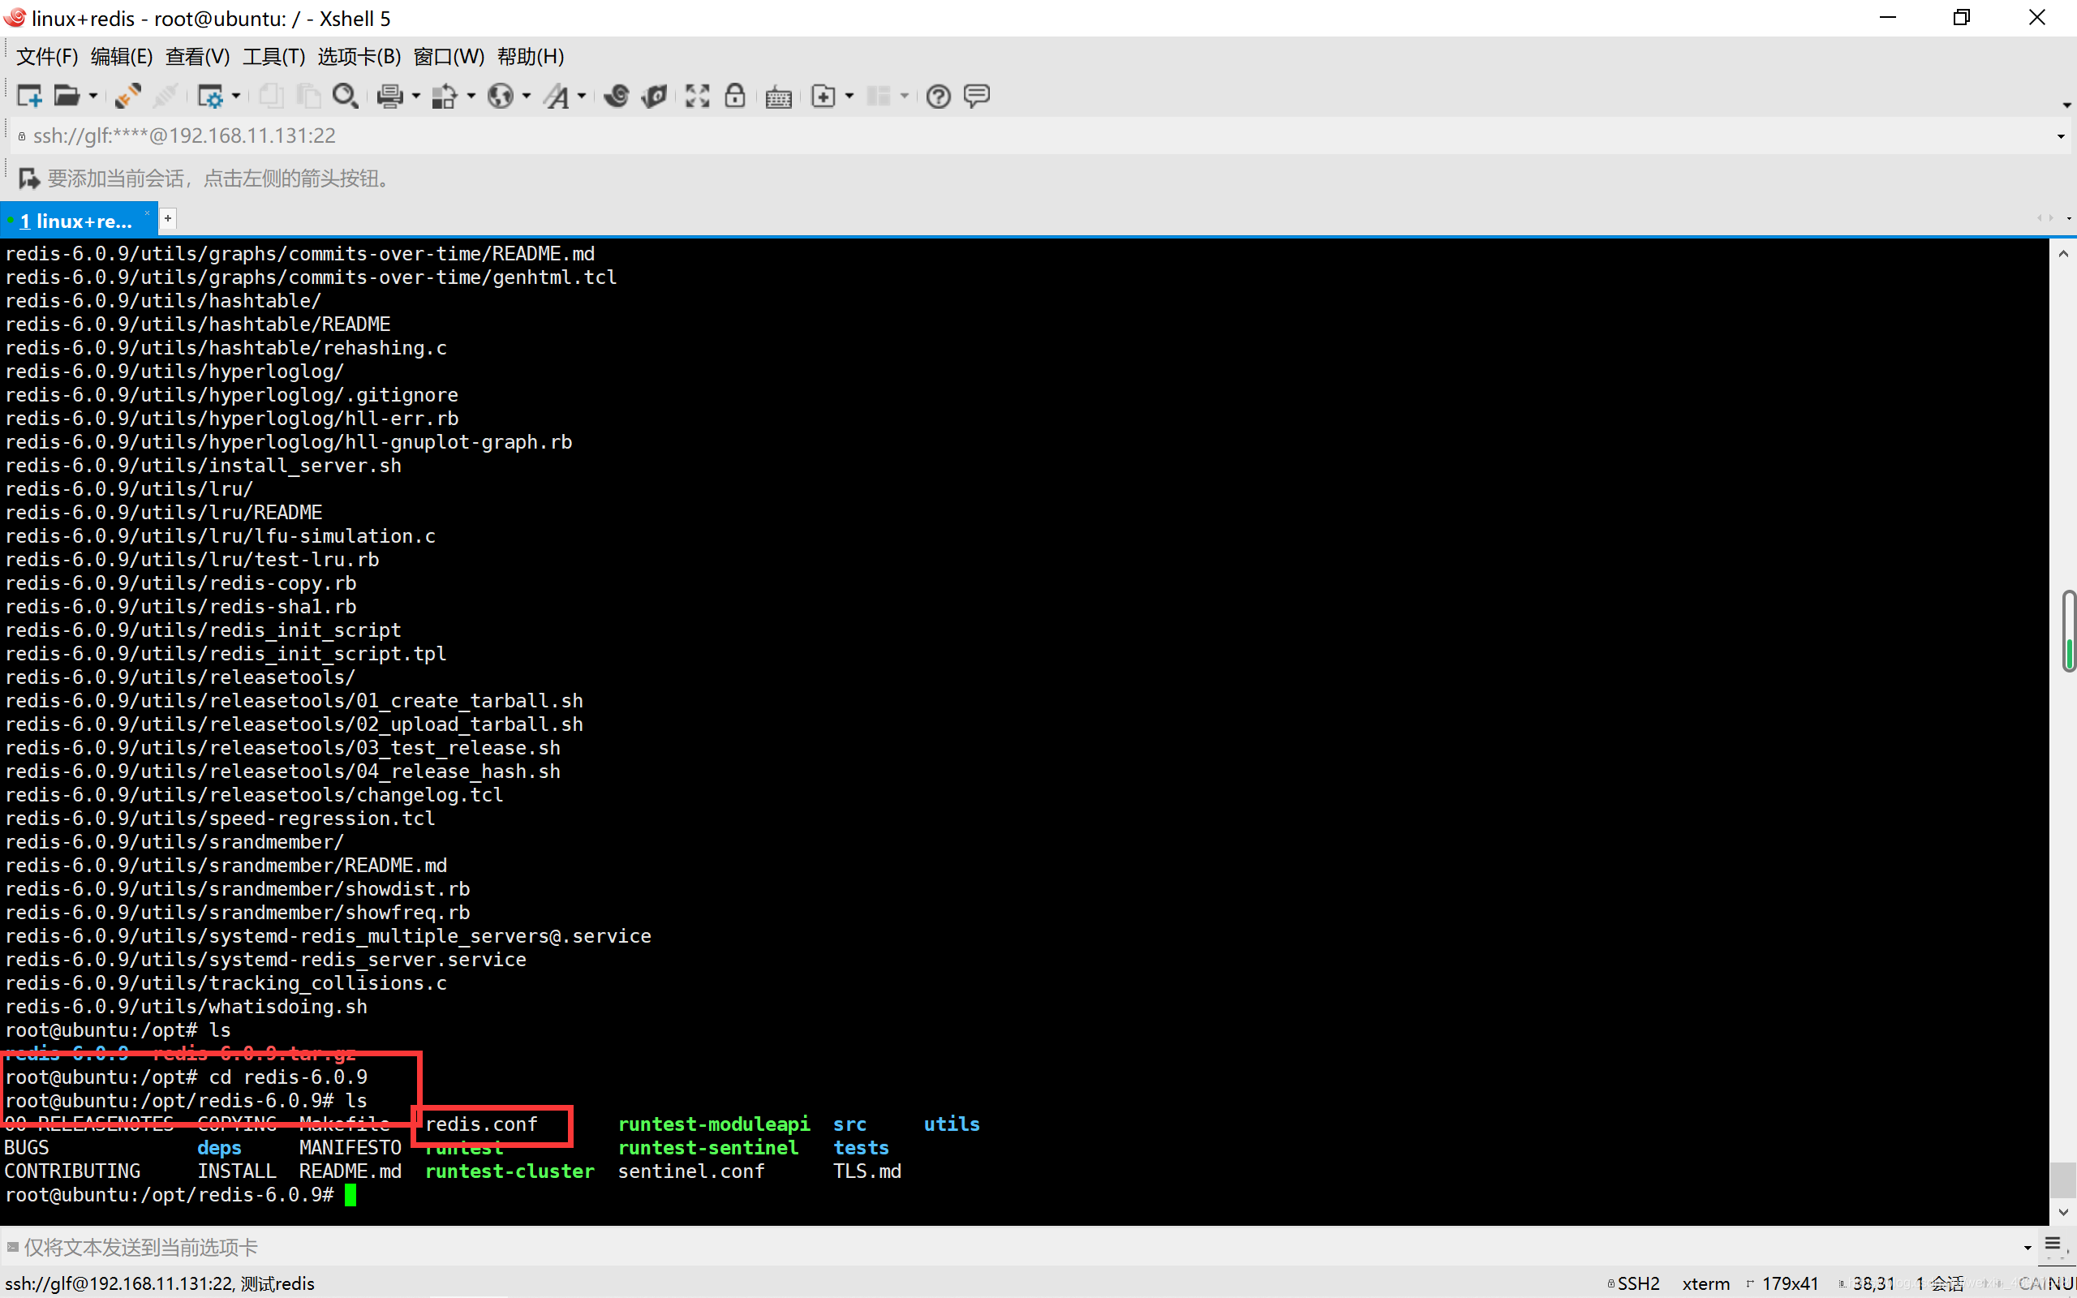Expand the new tab icon dropdown arrow
This screenshot has width=2077, height=1298.
point(849,97)
